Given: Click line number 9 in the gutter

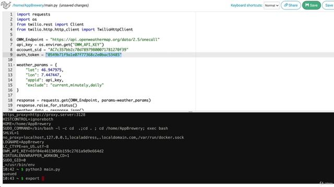Looking at the screenshot, I should 11,55.
